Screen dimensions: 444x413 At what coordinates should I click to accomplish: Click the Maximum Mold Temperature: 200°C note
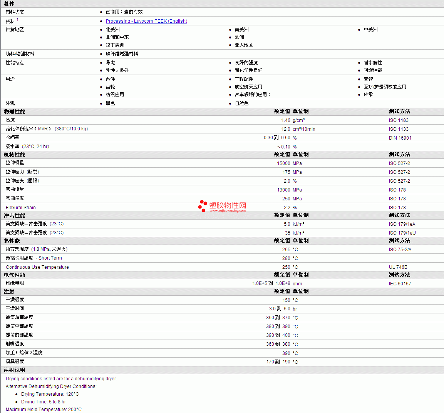pyautogui.click(x=44, y=409)
